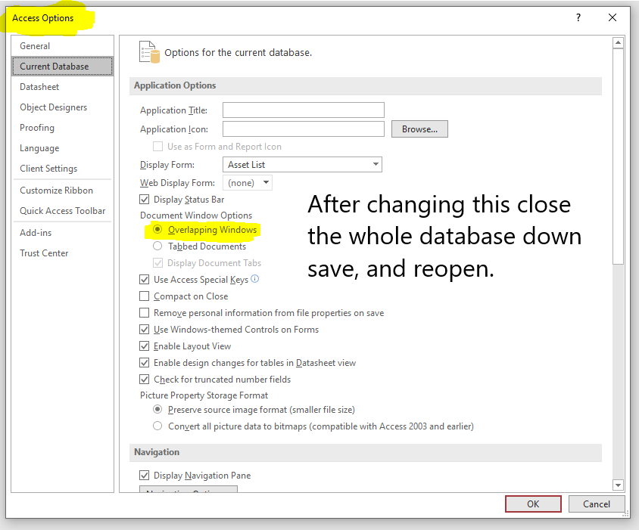Click the Navigation section header
Viewport: 639px width, 530px height.
tap(366, 452)
